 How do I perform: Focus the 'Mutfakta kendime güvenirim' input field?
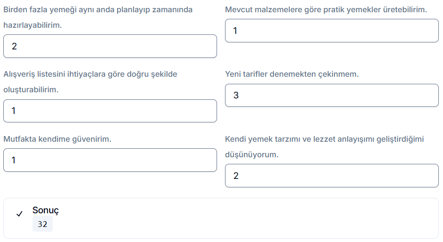(110, 160)
